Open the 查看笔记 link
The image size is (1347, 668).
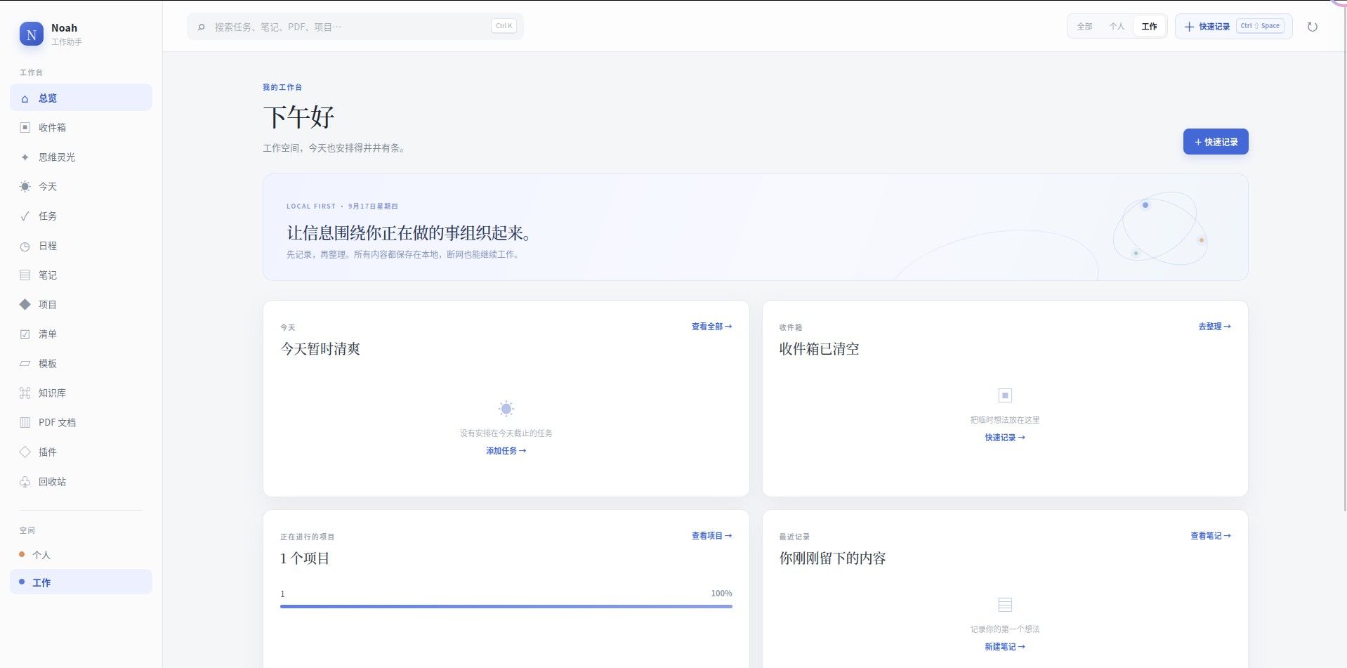1210,536
